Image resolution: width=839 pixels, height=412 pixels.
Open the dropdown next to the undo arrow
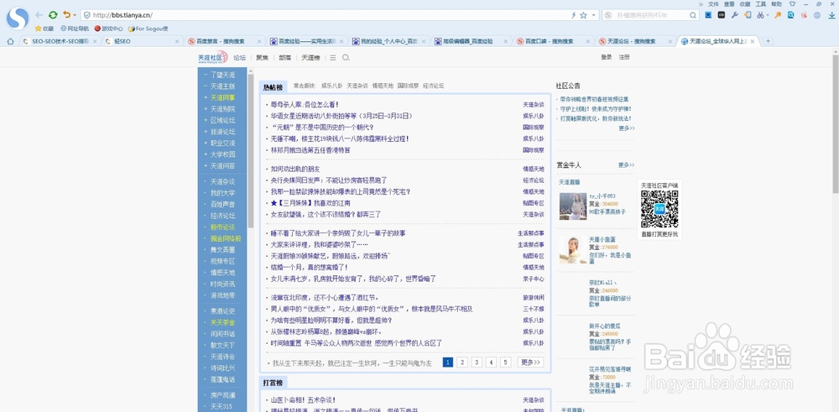click(x=75, y=15)
